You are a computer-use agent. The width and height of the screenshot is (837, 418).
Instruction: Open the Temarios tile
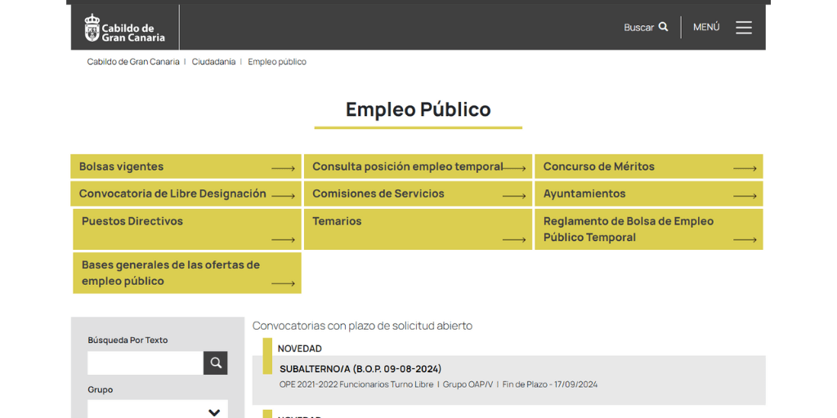pos(418,229)
